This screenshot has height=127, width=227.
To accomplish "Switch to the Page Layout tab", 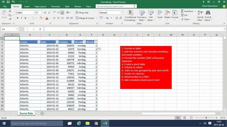I will coord(40,6).
